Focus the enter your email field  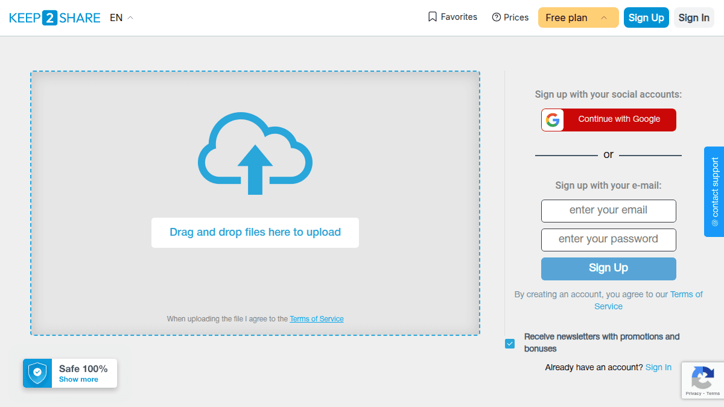click(x=608, y=210)
